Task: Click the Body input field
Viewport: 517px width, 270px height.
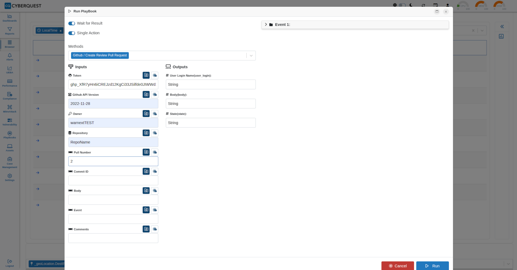Action: (x=113, y=200)
